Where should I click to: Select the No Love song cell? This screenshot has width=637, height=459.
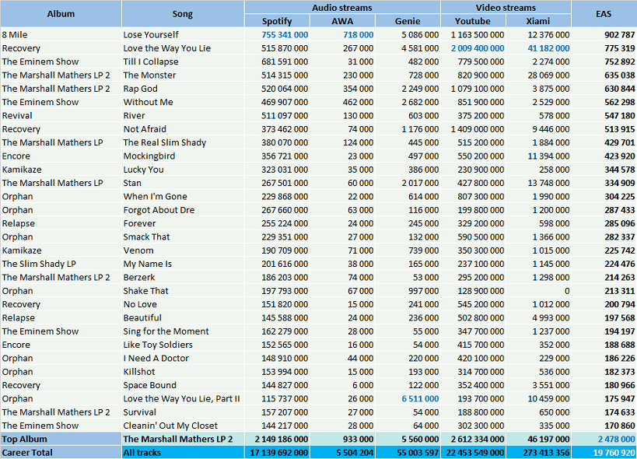tap(183, 304)
